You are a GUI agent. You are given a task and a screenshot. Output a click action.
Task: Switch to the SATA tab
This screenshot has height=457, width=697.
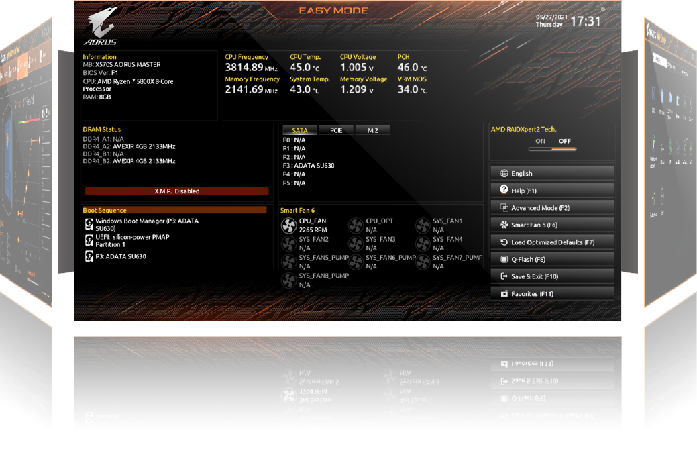(x=300, y=130)
